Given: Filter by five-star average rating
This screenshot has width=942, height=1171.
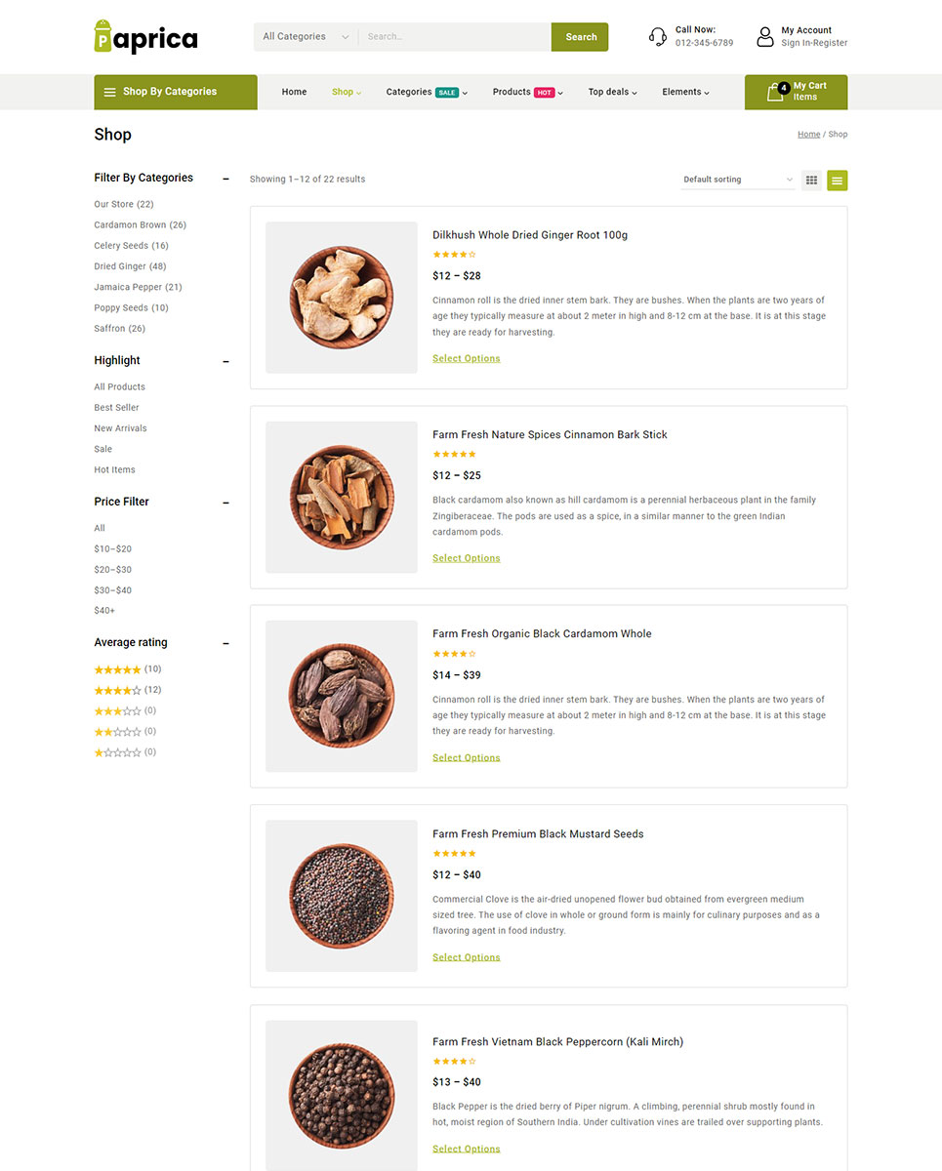Looking at the screenshot, I should (x=118, y=669).
